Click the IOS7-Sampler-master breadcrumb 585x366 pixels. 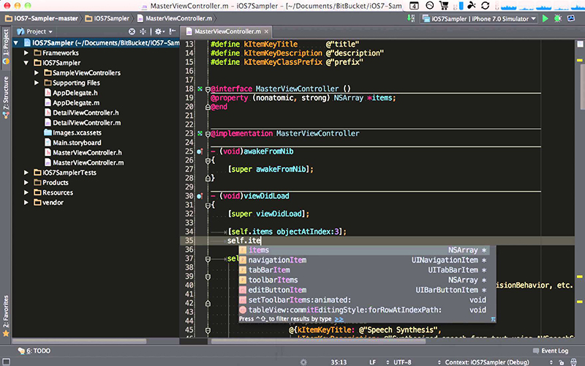tap(42, 18)
